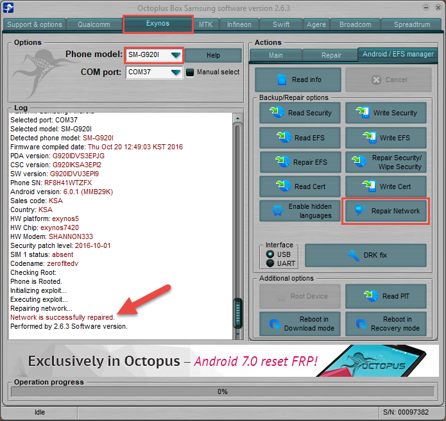This screenshot has height=421, width=446.
Task: Click the Write Security arrow icon
Action: tap(363, 112)
